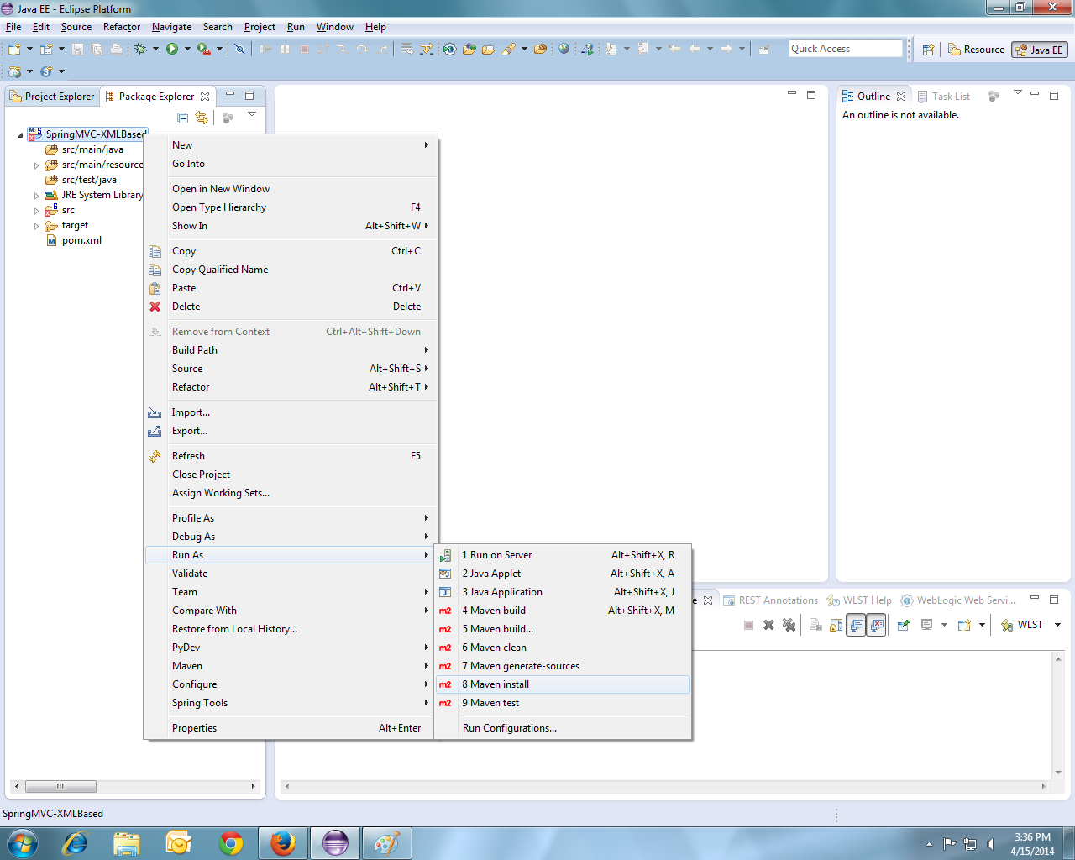Click Properties in the context menu
Viewport: 1075px width, 860px height.
(x=194, y=728)
